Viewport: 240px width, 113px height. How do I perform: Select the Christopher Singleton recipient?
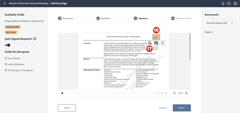pos(19,70)
